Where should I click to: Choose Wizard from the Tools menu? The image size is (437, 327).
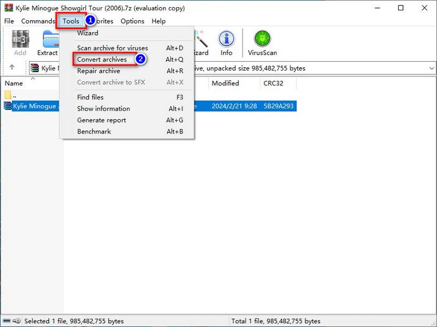pyautogui.click(x=127, y=33)
